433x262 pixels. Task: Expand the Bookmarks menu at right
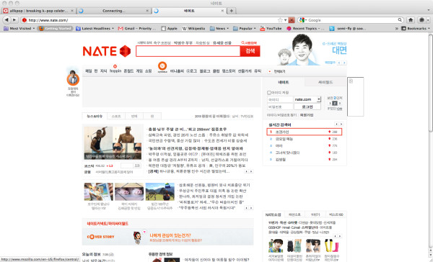pyautogui.click(x=416, y=28)
